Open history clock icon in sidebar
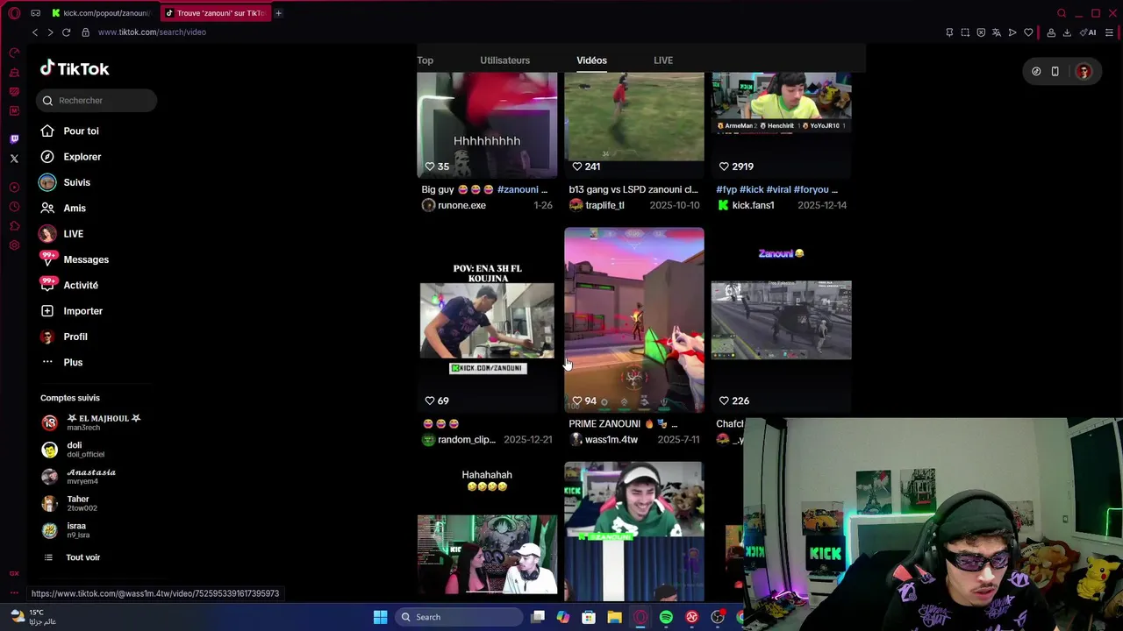Screen dimensions: 1123x631 pos(14,207)
